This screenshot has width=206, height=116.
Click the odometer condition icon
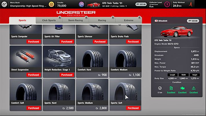(x=160, y=88)
